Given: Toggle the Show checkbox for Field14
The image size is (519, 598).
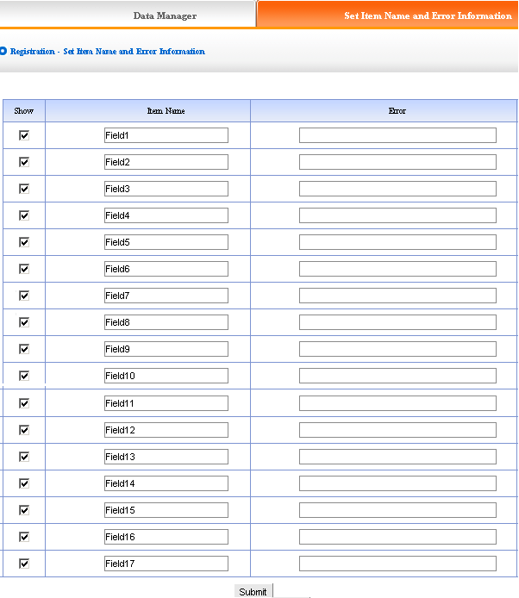Looking at the screenshot, I should [24, 483].
